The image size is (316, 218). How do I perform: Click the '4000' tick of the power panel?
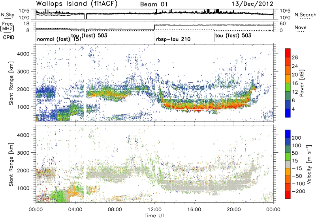coord(23,54)
